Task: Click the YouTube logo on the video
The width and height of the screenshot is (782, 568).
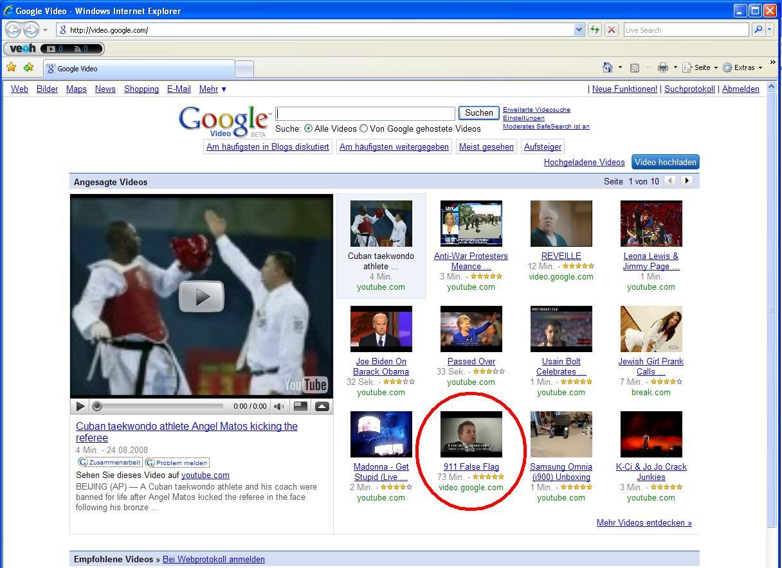Action: point(306,384)
